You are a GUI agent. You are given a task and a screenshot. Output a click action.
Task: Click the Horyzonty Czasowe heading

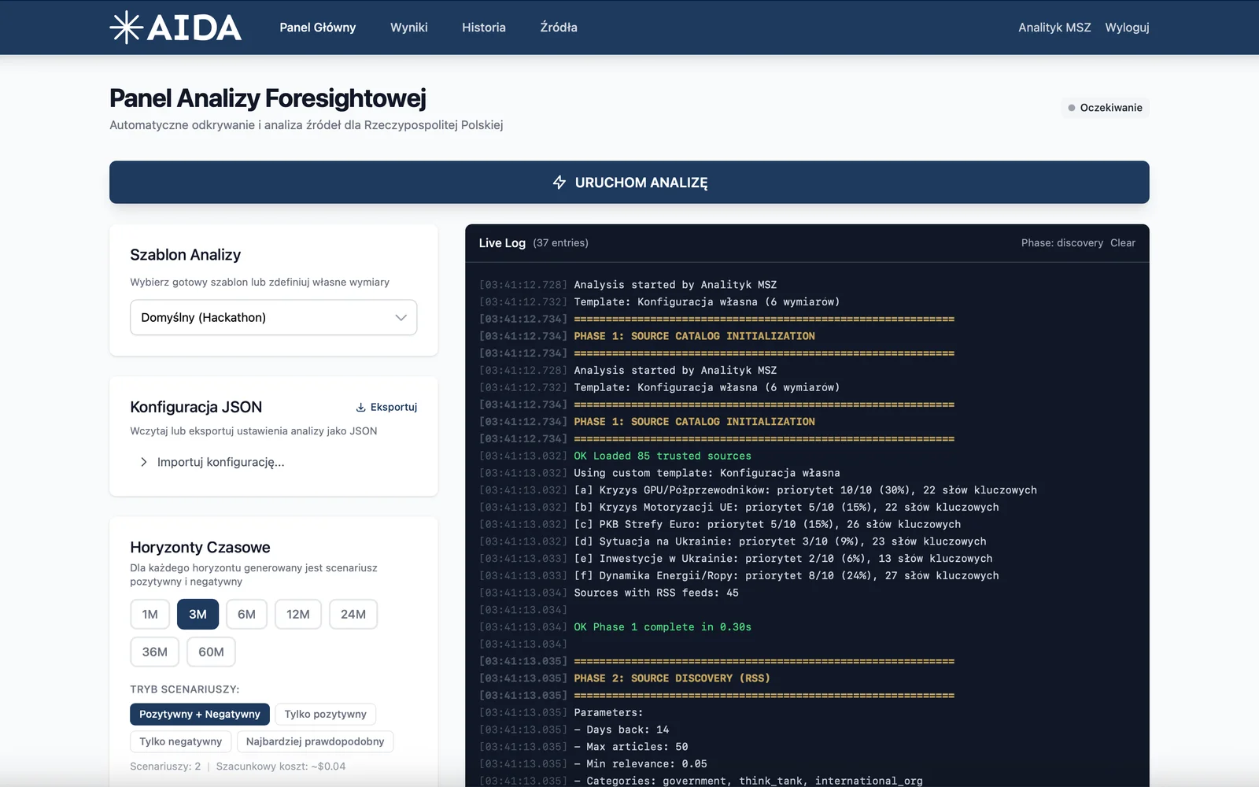(200, 548)
